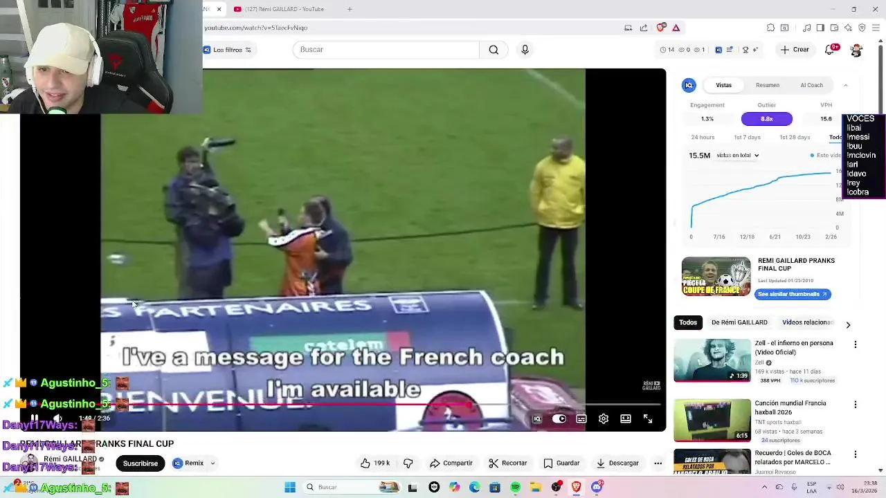Click the Descargar button

coord(617,463)
